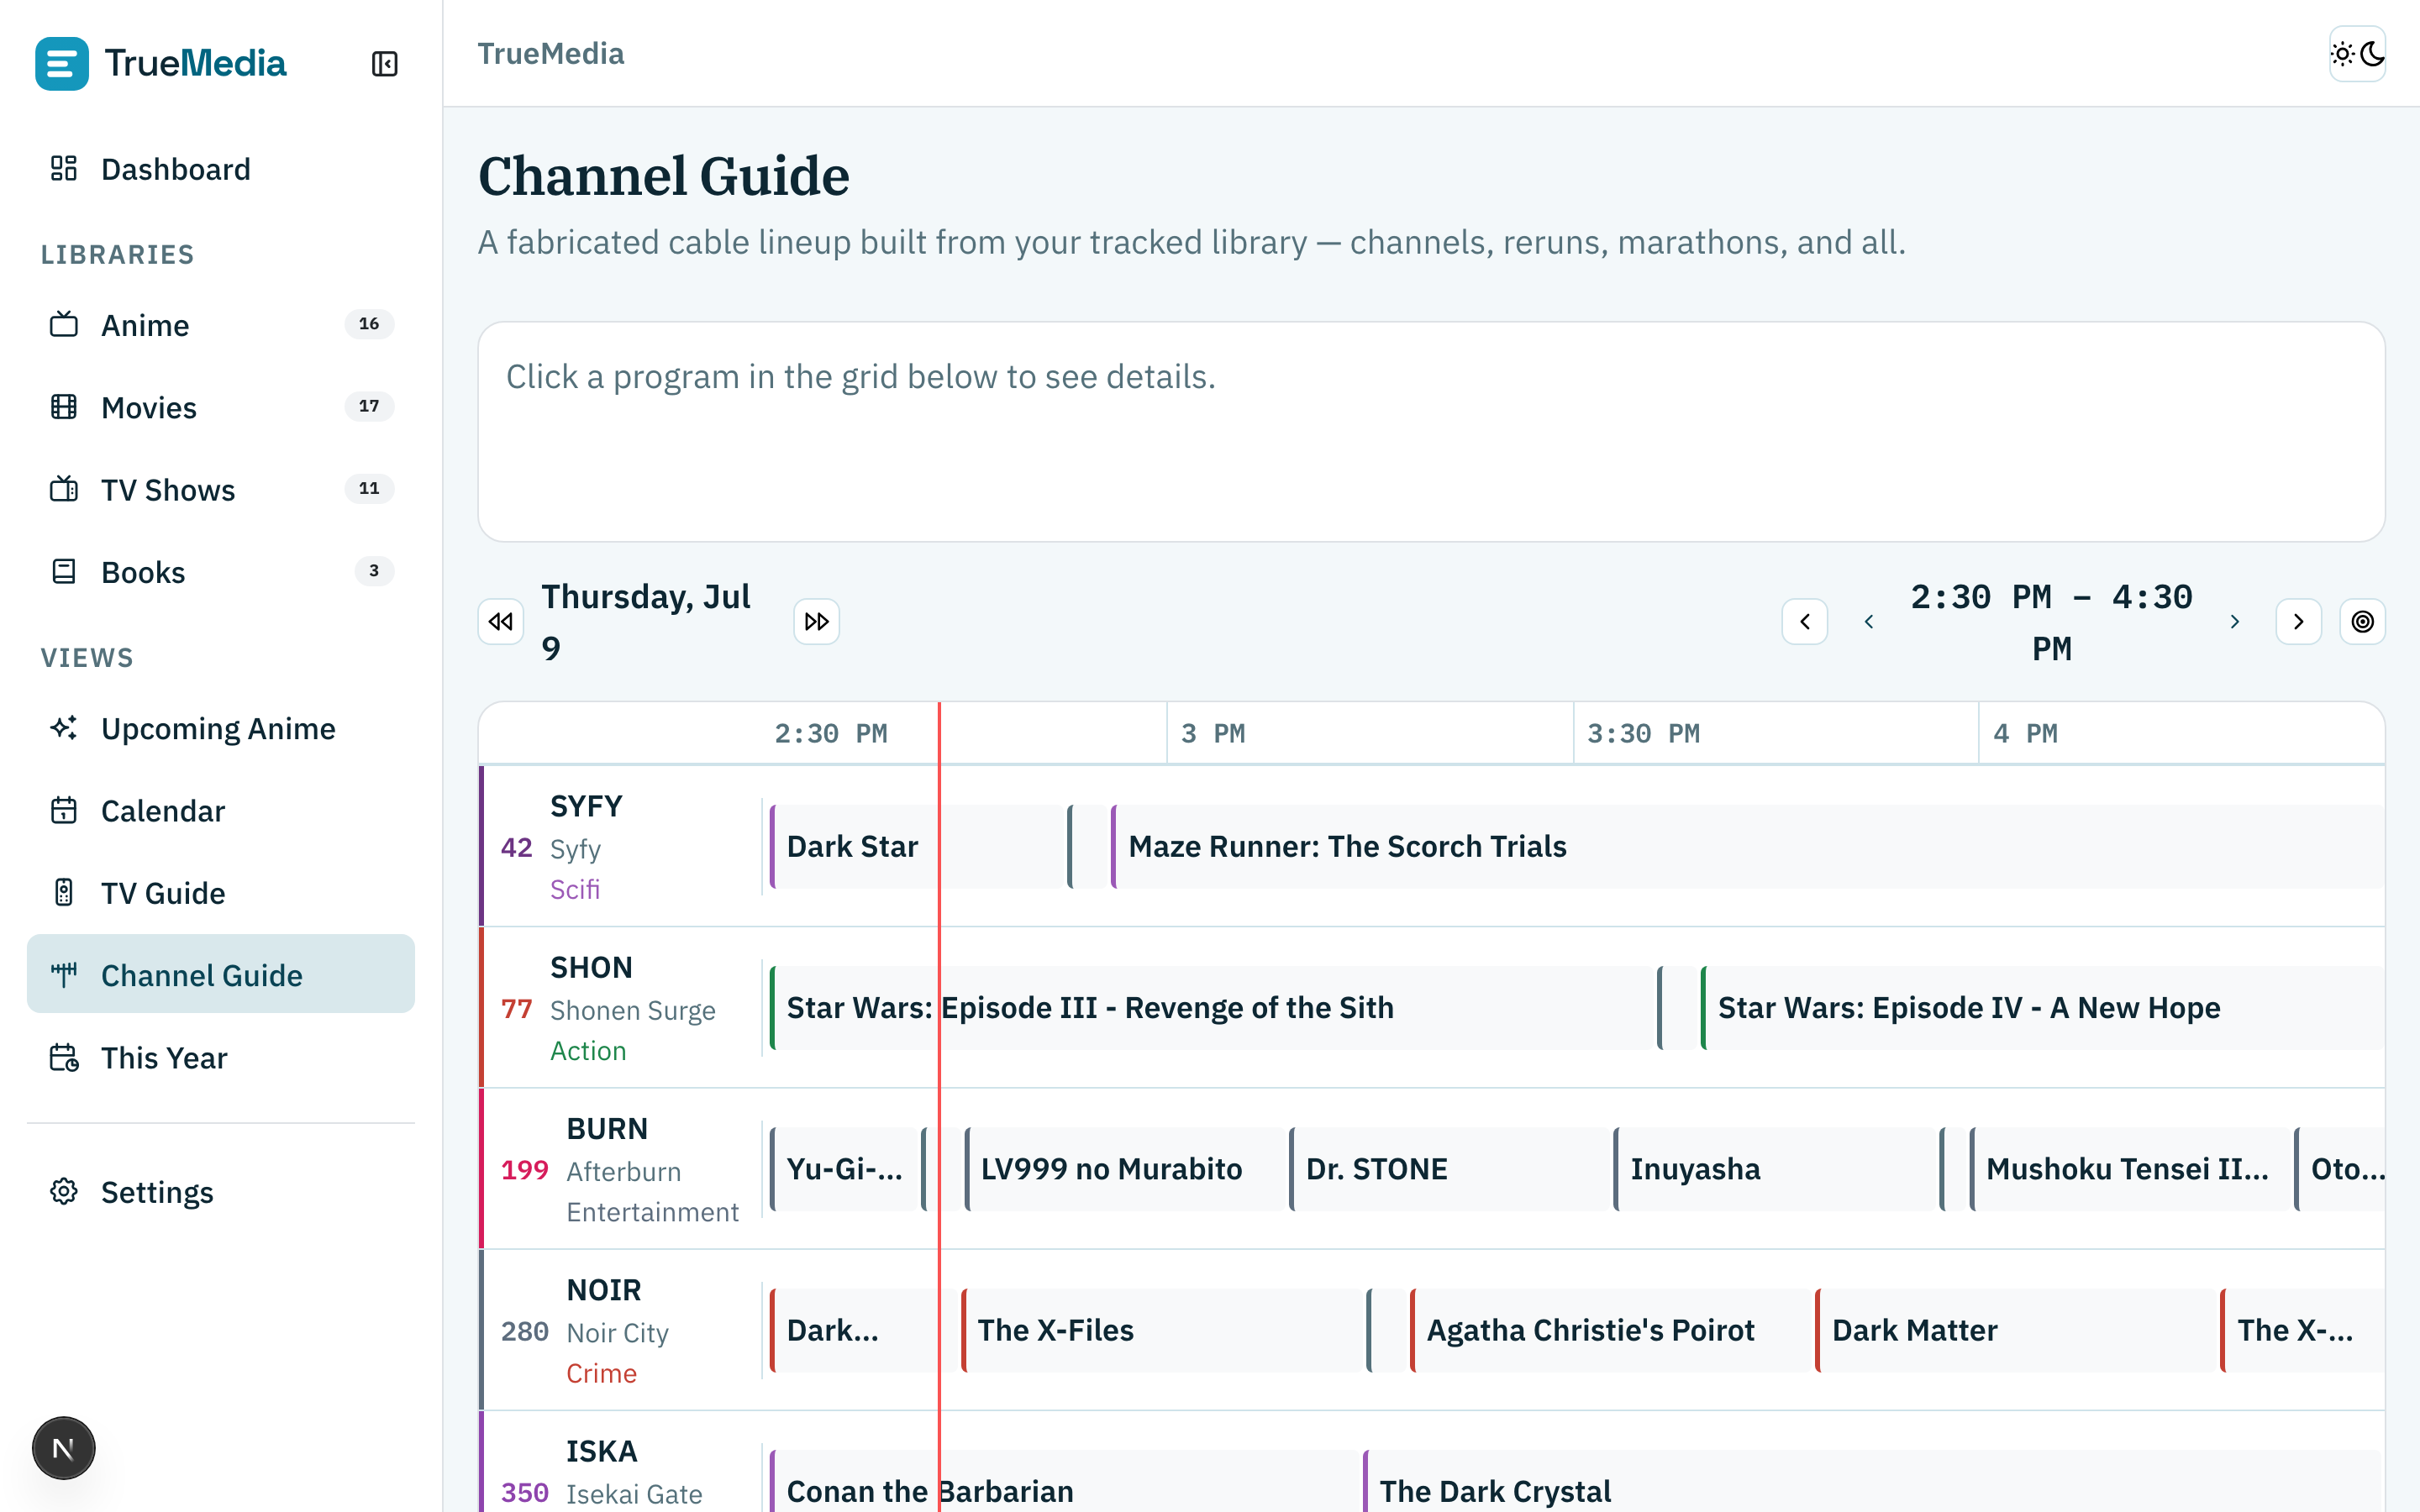This screenshot has height=1512, width=2420.
Task: Click the Action genre tag under Shonen Surge
Action: (588, 1050)
